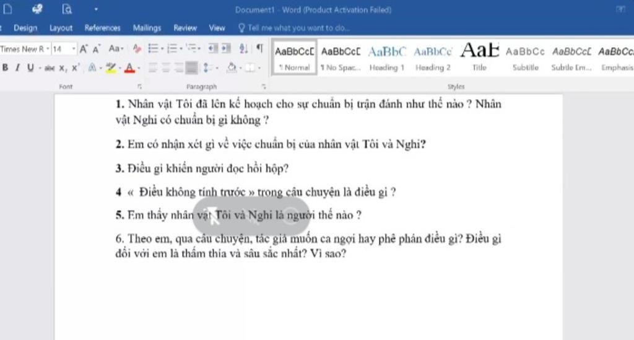Expand the Times New Roman font name dropdown

click(x=47, y=49)
